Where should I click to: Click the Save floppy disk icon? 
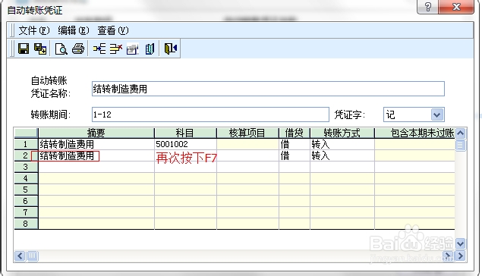point(24,49)
